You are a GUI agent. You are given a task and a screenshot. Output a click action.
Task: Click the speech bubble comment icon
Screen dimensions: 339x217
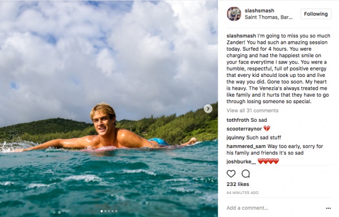point(246,174)
